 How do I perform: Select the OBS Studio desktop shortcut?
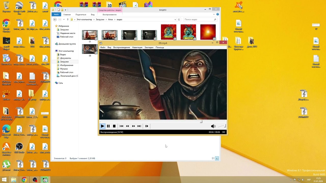[19, 148]
